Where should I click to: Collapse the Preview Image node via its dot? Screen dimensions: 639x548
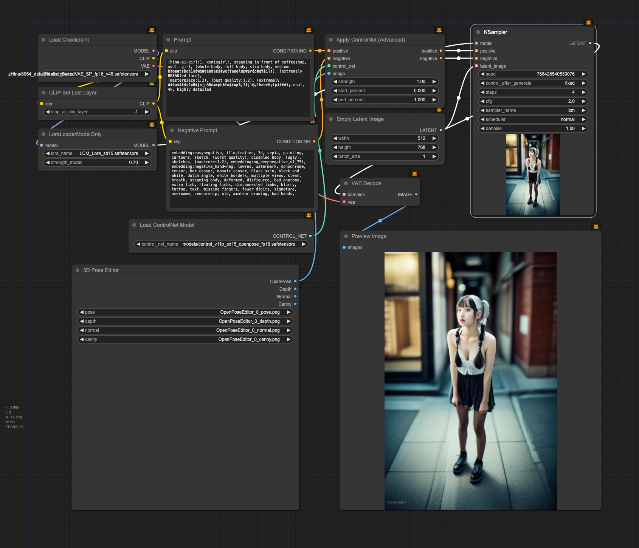pyautogui.click(x=346, y=236)
